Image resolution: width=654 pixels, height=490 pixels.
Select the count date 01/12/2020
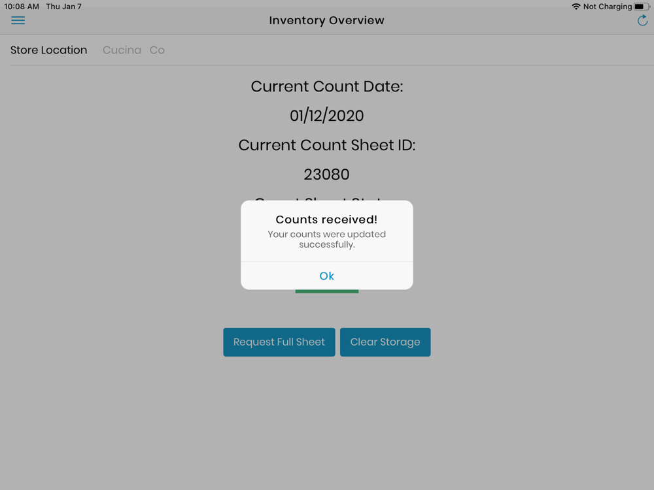[326, 116]
